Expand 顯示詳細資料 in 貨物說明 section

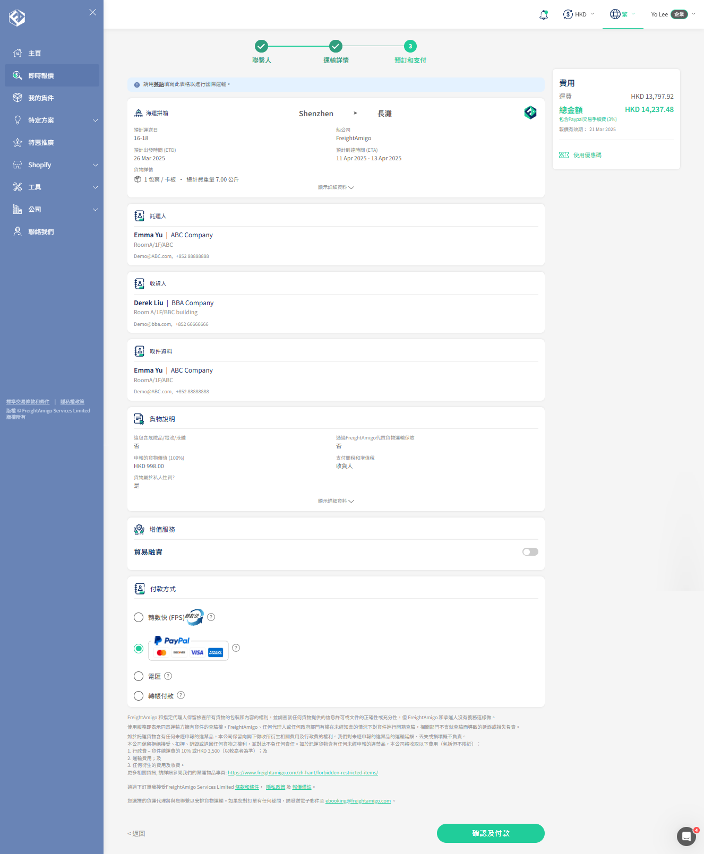click(x=336, y=501)
